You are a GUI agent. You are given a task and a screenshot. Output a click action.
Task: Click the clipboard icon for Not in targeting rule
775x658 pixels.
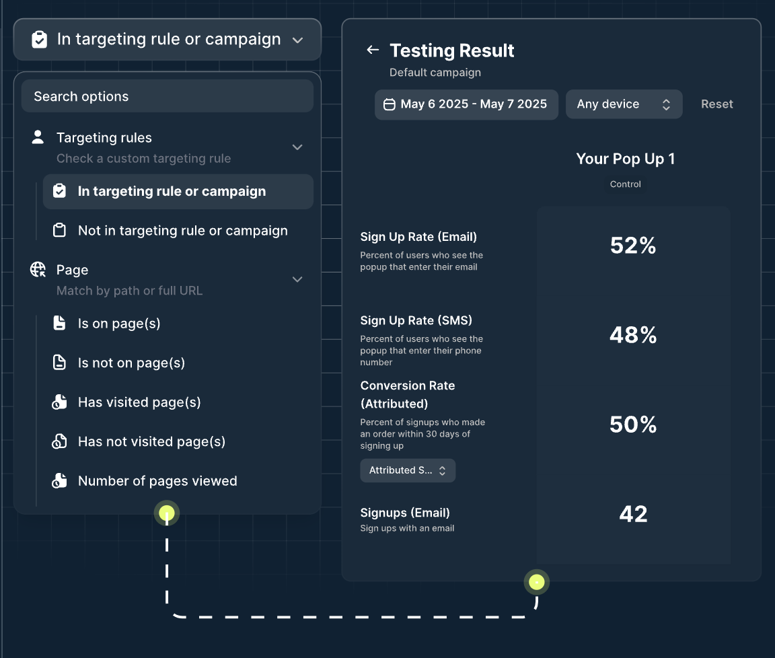click(59, 230)
